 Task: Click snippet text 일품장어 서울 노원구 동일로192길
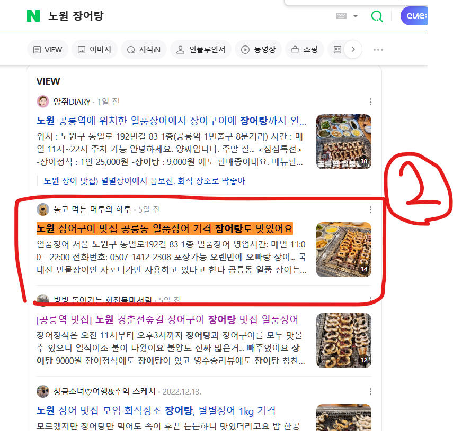[x=171, y=257]
